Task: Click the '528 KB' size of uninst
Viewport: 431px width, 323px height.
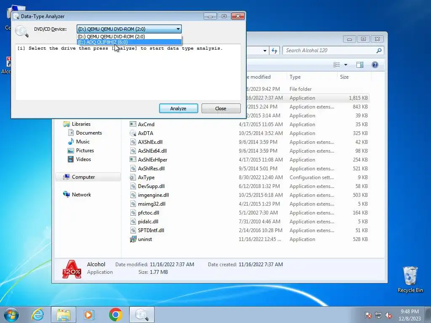Action: [360, 239]
